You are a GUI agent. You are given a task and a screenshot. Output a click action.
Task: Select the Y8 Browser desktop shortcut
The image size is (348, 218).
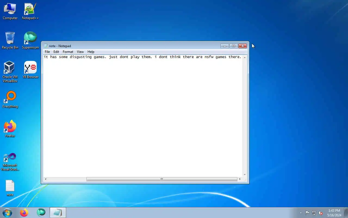coord(30,70)
